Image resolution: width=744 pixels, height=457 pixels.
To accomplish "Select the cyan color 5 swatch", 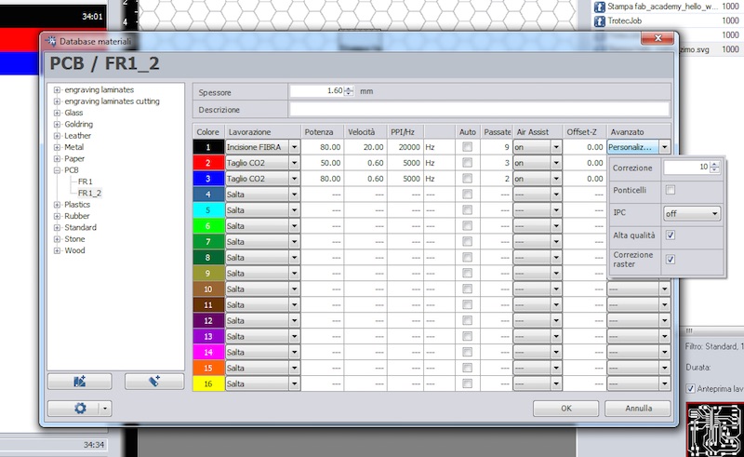I will (x=208, y=210).
